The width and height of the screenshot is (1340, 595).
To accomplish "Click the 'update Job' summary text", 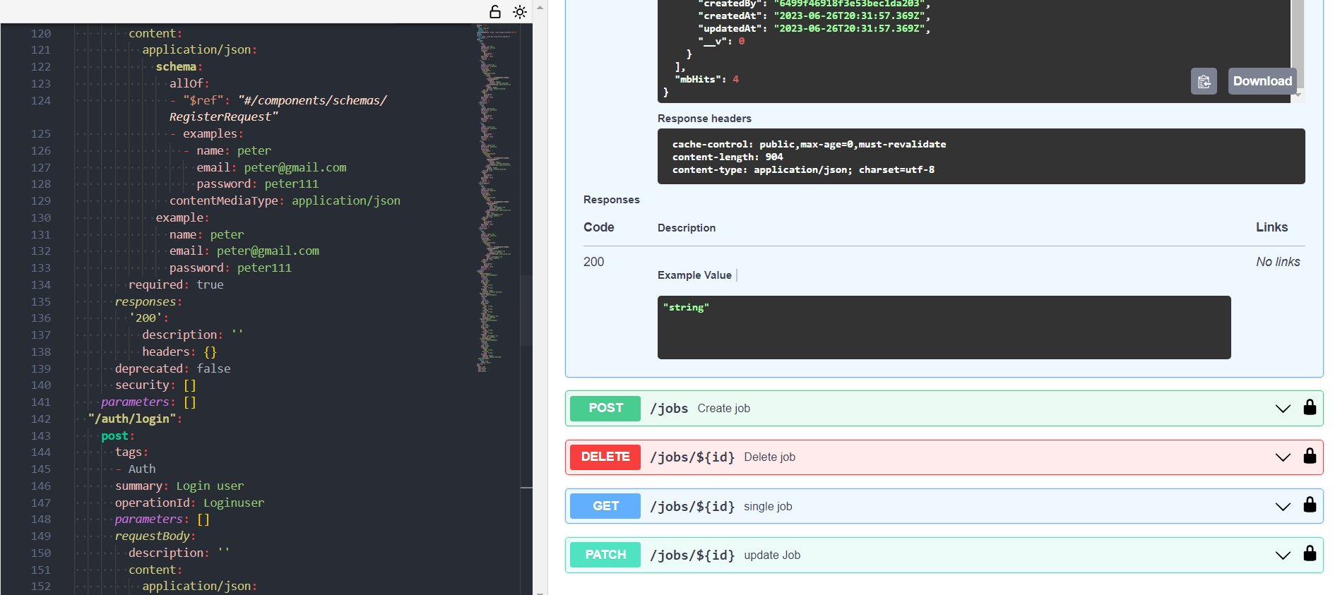I will pos(772,555).
